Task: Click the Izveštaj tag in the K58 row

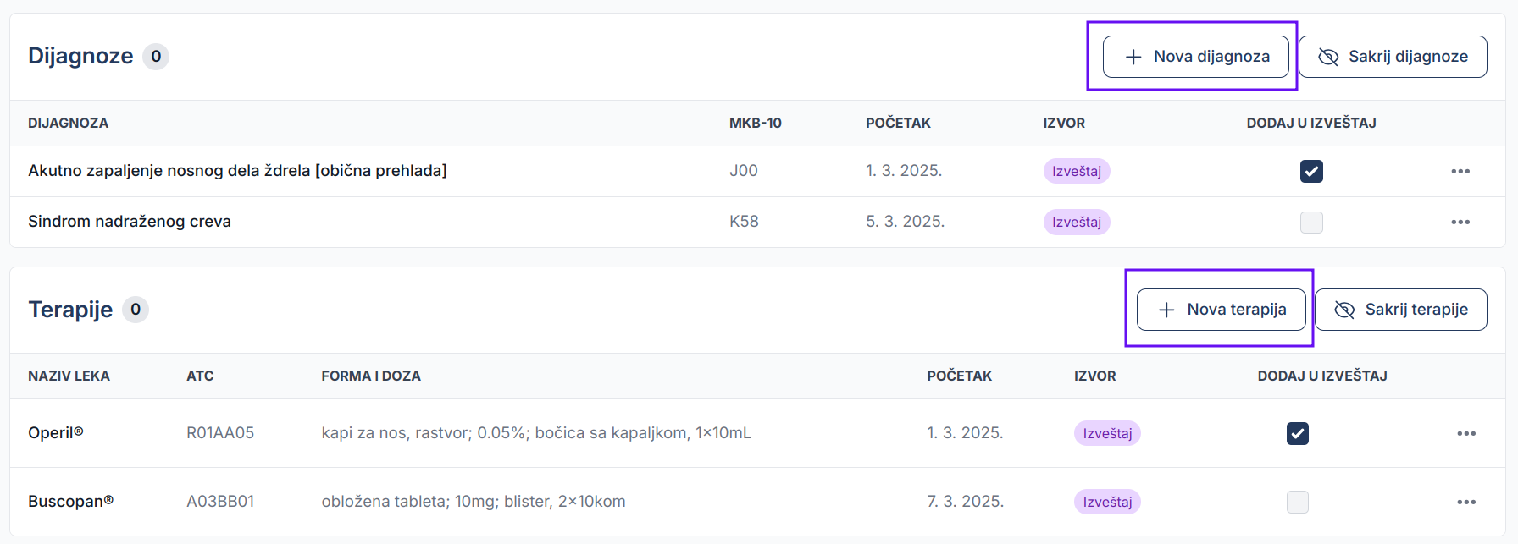Action: 1077,222
